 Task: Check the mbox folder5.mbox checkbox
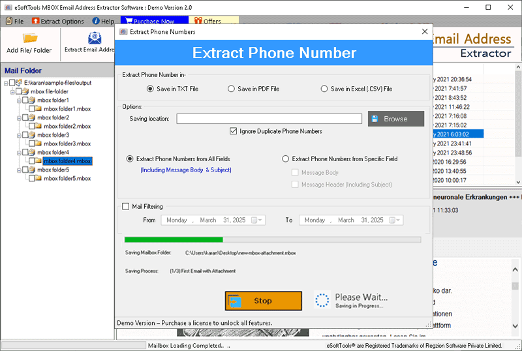pos(32,179)
